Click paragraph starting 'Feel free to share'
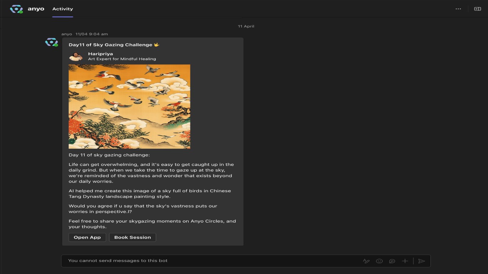The image size is (488, 274). [x=152, y=224]
